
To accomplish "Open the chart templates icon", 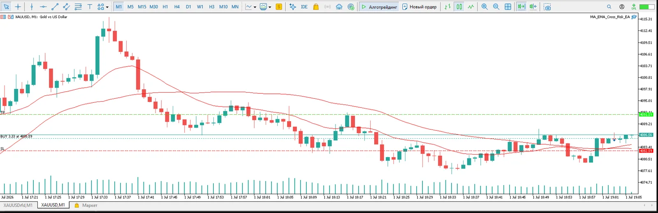I will tap(263, 7).
